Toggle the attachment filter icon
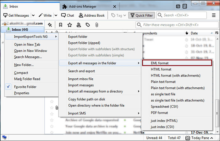220x141 pixels. [97, 25]
